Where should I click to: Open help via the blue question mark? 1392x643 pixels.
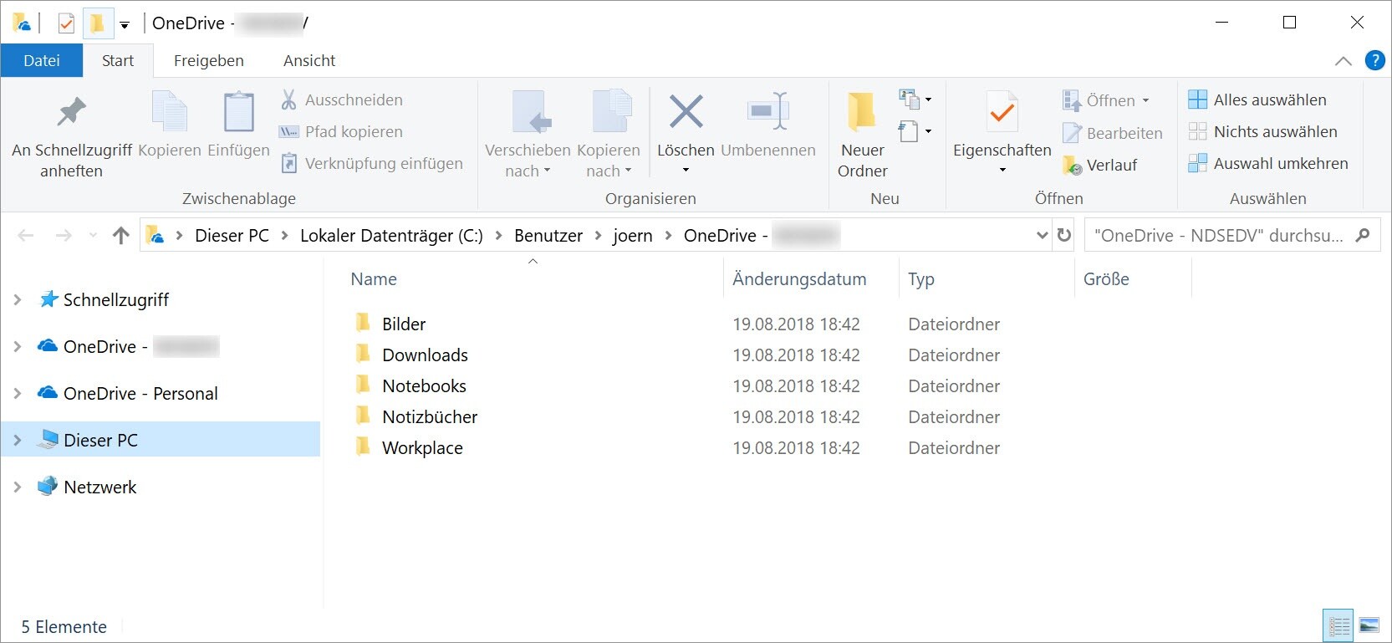point(1374,60)
